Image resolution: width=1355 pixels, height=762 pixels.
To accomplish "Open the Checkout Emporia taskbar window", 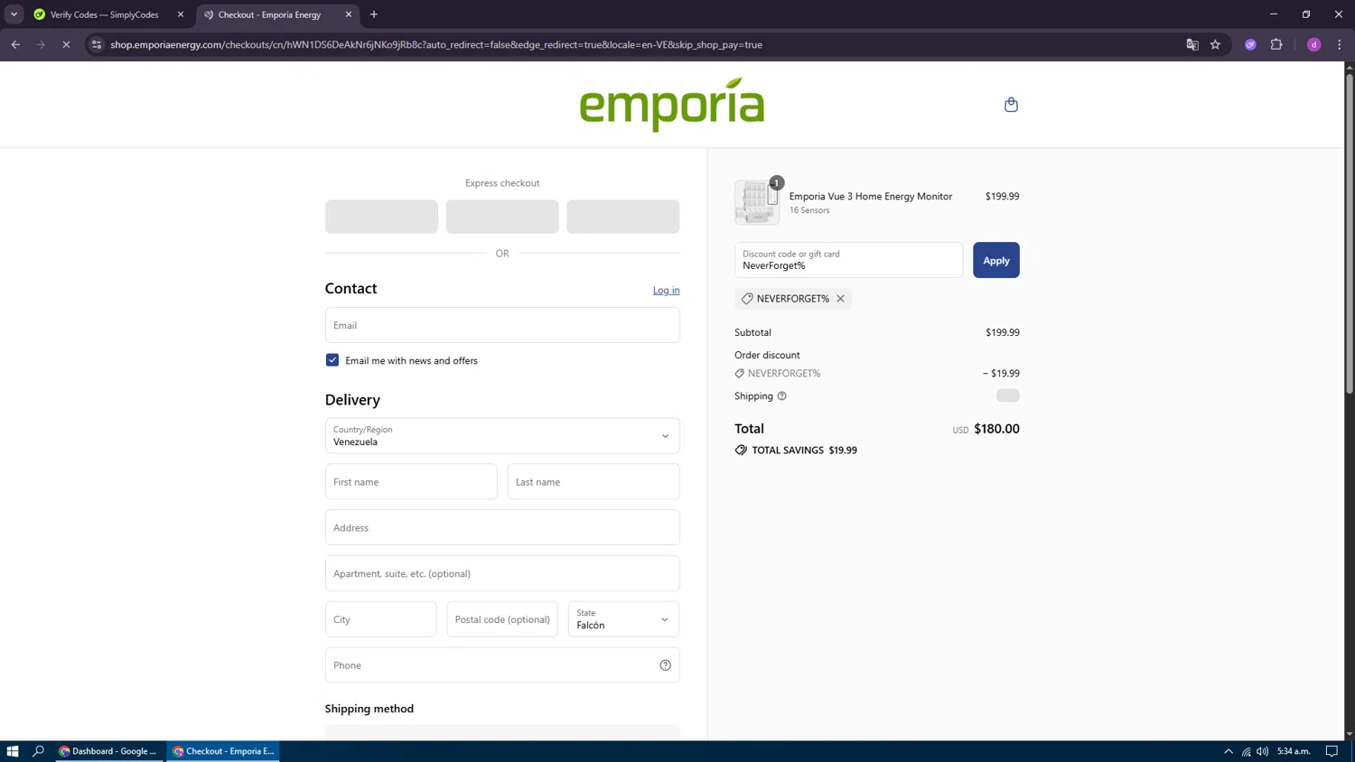I will (223, 751).
